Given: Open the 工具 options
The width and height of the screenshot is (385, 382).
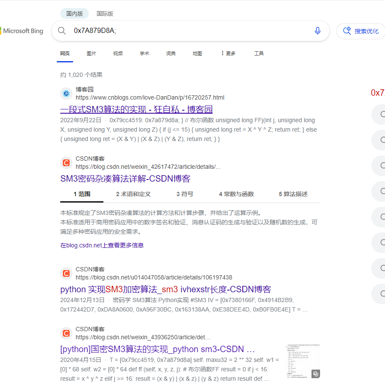Looking at the screenshot, I should [259, 53].
